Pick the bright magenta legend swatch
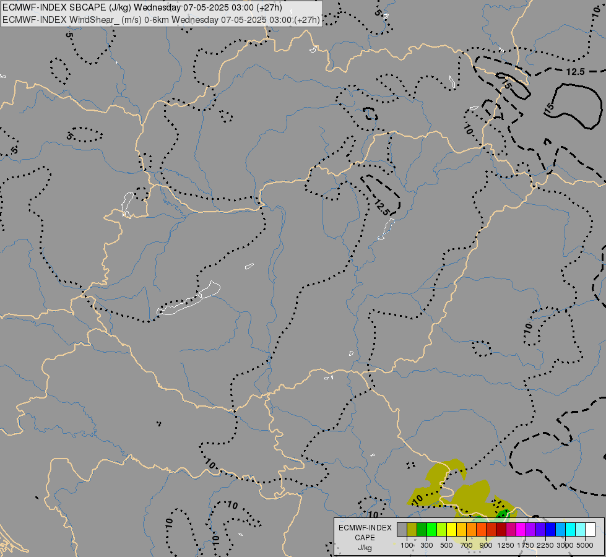The width and height of the screenshot is (606, 557). click(521, 529)
